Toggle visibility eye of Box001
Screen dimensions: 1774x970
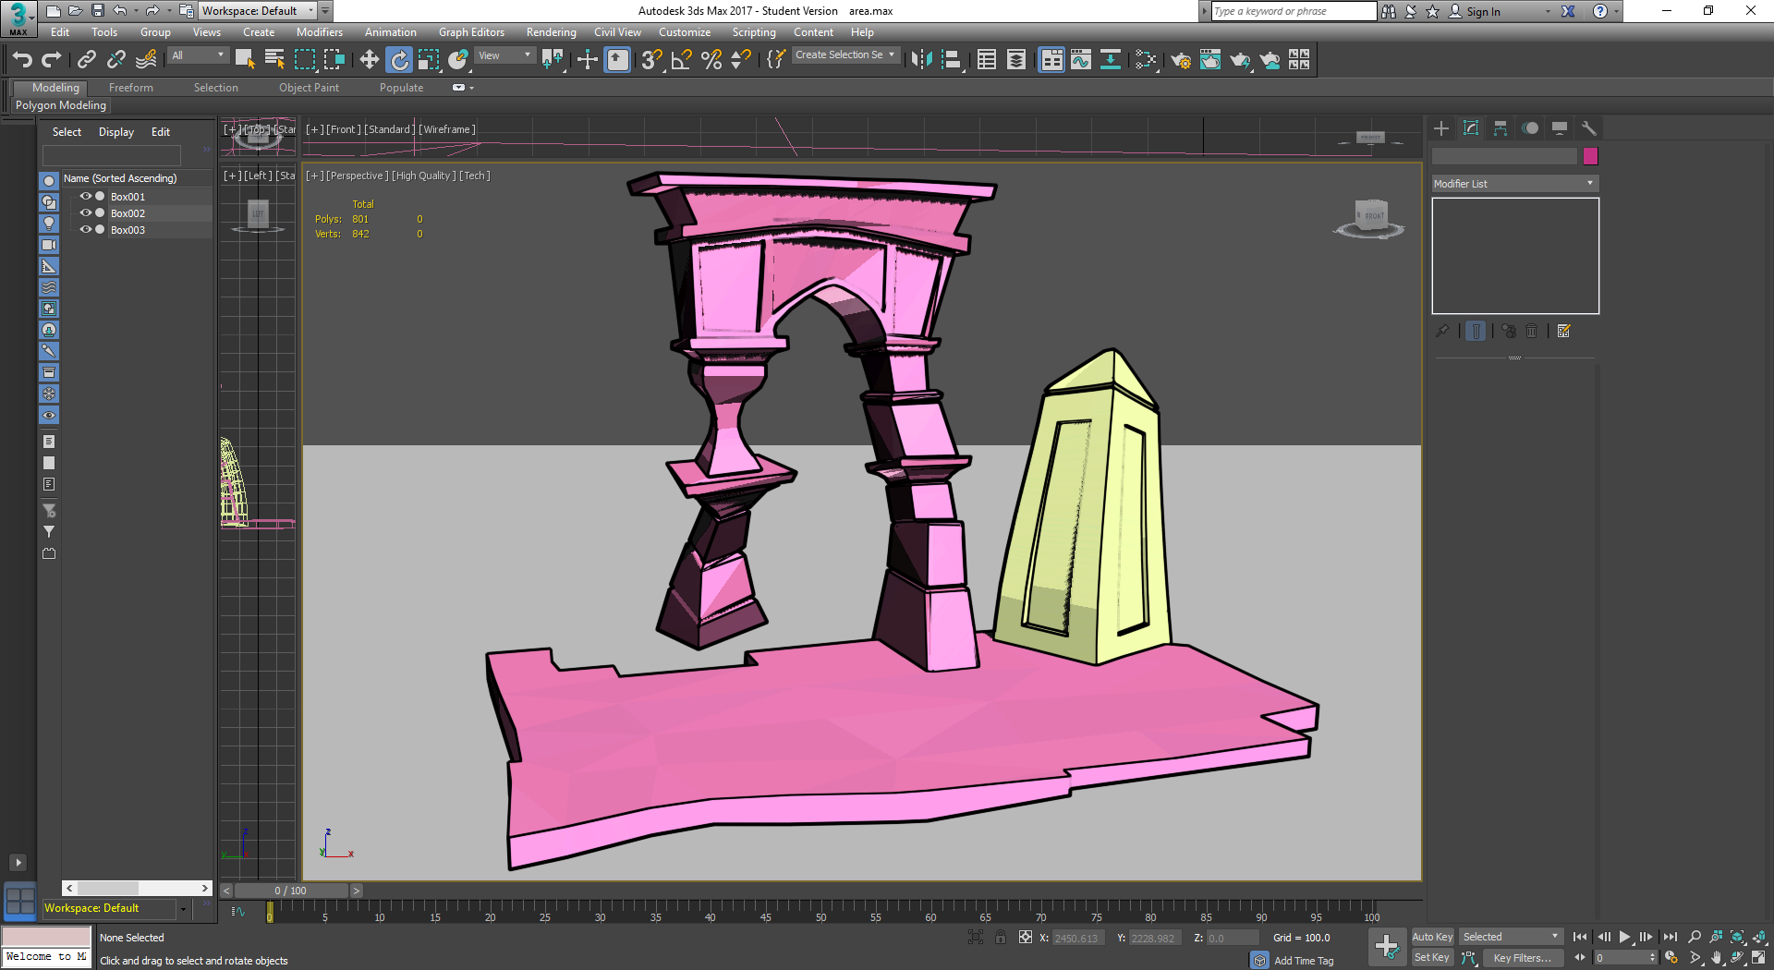[86, 197]
